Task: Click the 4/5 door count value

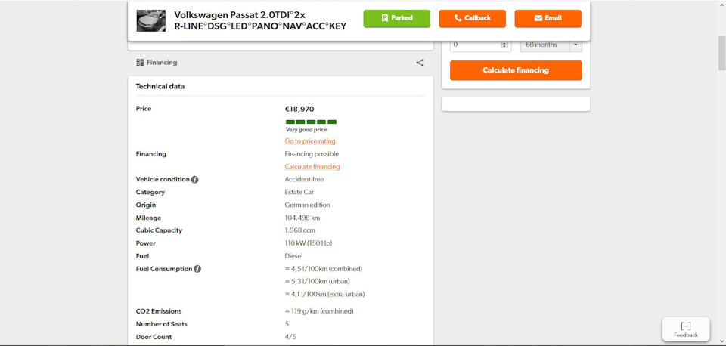Action: 290,337
